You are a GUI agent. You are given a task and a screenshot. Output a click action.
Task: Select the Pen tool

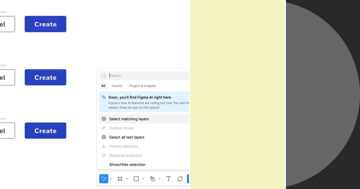152,178
